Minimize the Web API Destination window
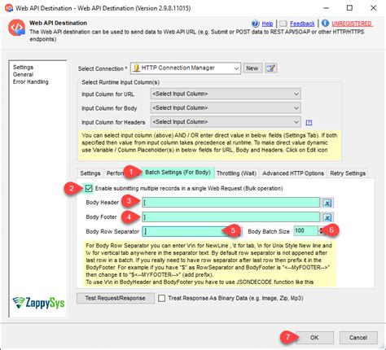Screen dimensions: 386x350 click(x=326, y=8)
